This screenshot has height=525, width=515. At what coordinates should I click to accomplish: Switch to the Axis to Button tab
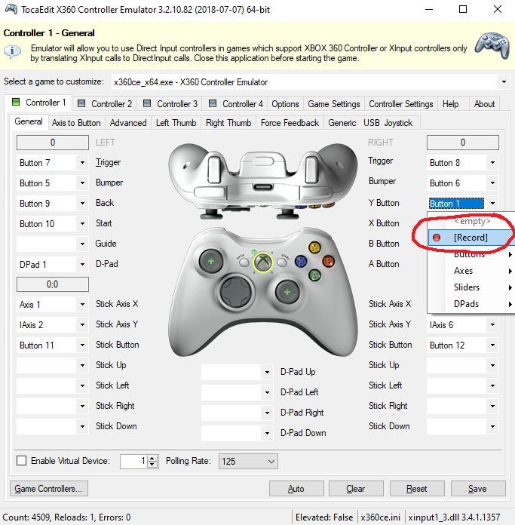(76, 123)
